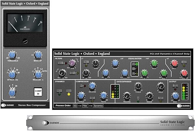
Task: Toggle the middle switch in the EQ switch box
Action: [134, 69]
